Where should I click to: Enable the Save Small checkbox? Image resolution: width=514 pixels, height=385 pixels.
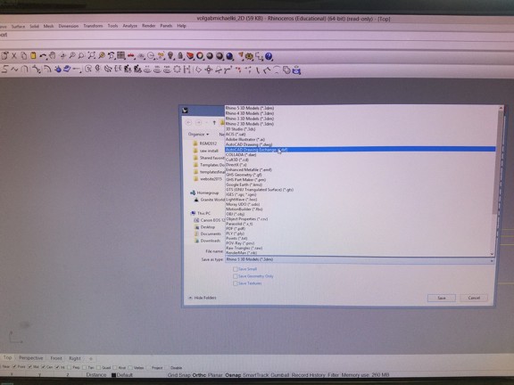(235, 269)
